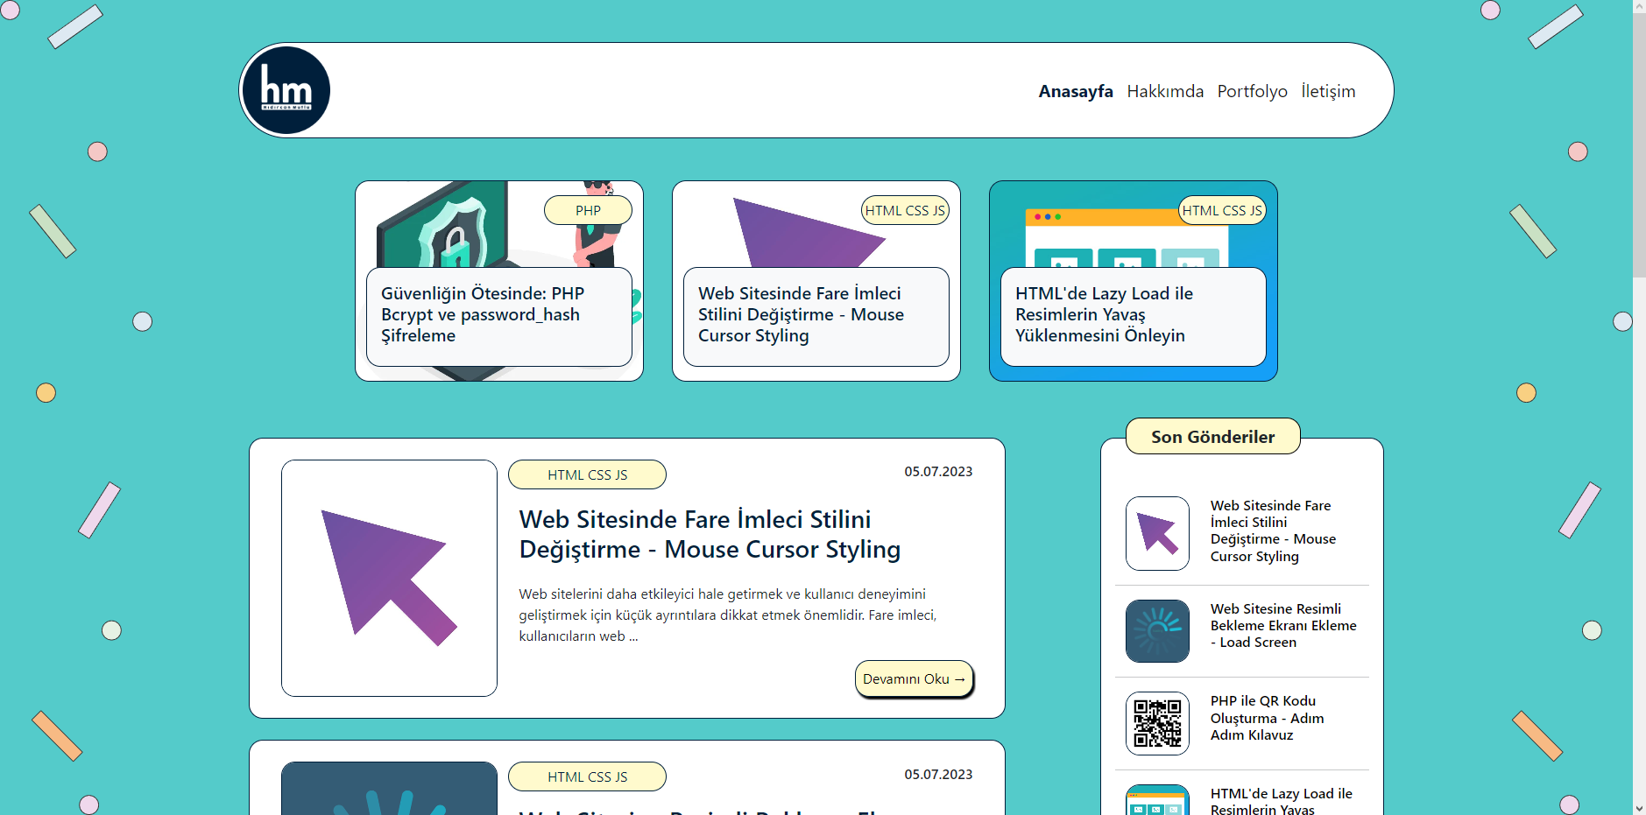Open the PHP ile QR Kodu Oluşturma sidebar link
The height and width of the screenshot is (815, 1646).
point(1267,718)
